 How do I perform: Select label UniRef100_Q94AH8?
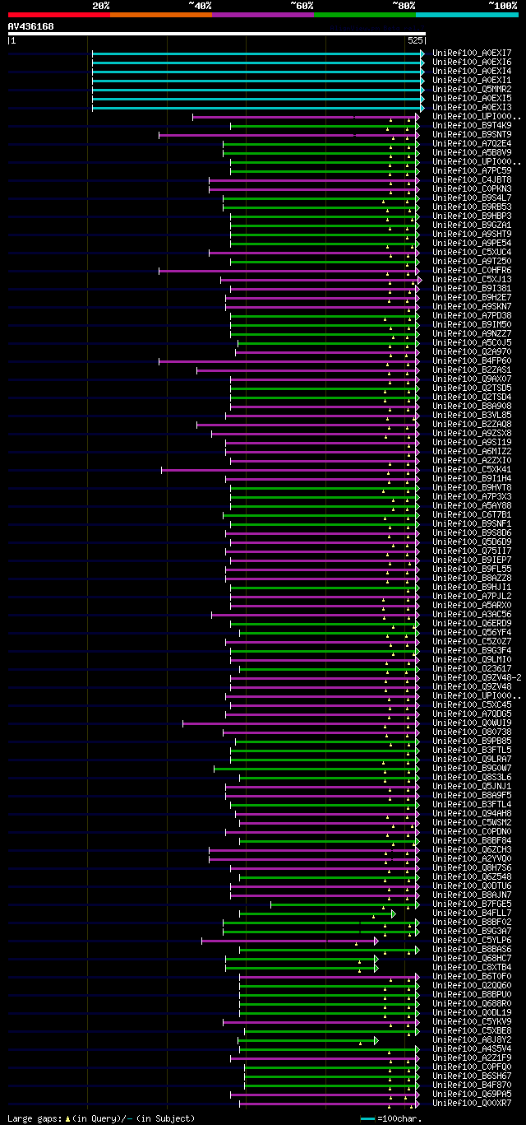pos(472,813)
